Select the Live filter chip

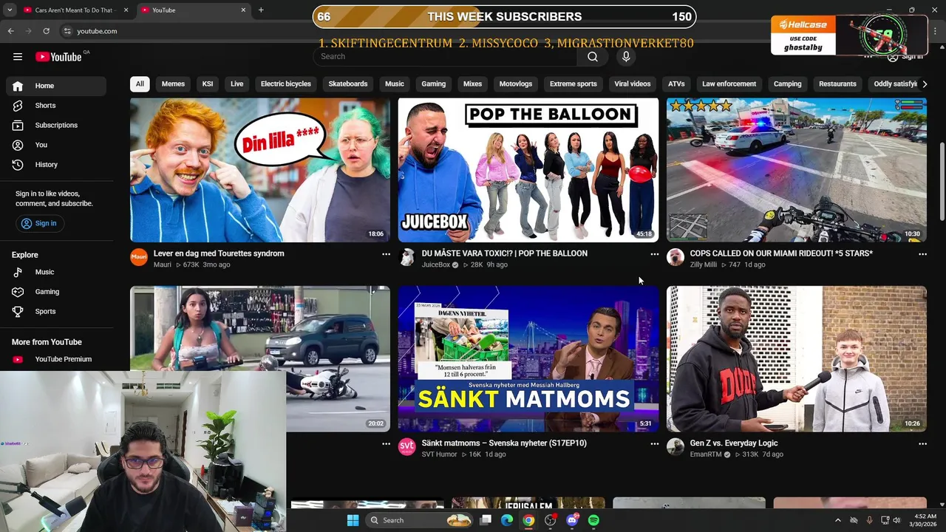[236, 83]
